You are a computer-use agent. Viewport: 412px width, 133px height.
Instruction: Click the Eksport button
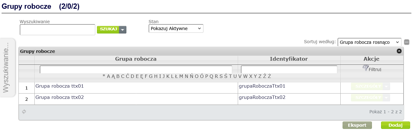(x=357, y=125)
